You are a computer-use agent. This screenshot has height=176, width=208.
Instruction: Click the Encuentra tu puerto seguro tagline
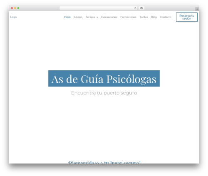coord(104,93)
